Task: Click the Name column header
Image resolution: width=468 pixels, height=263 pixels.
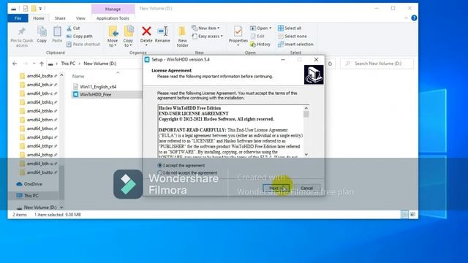Action: (78, 76)
